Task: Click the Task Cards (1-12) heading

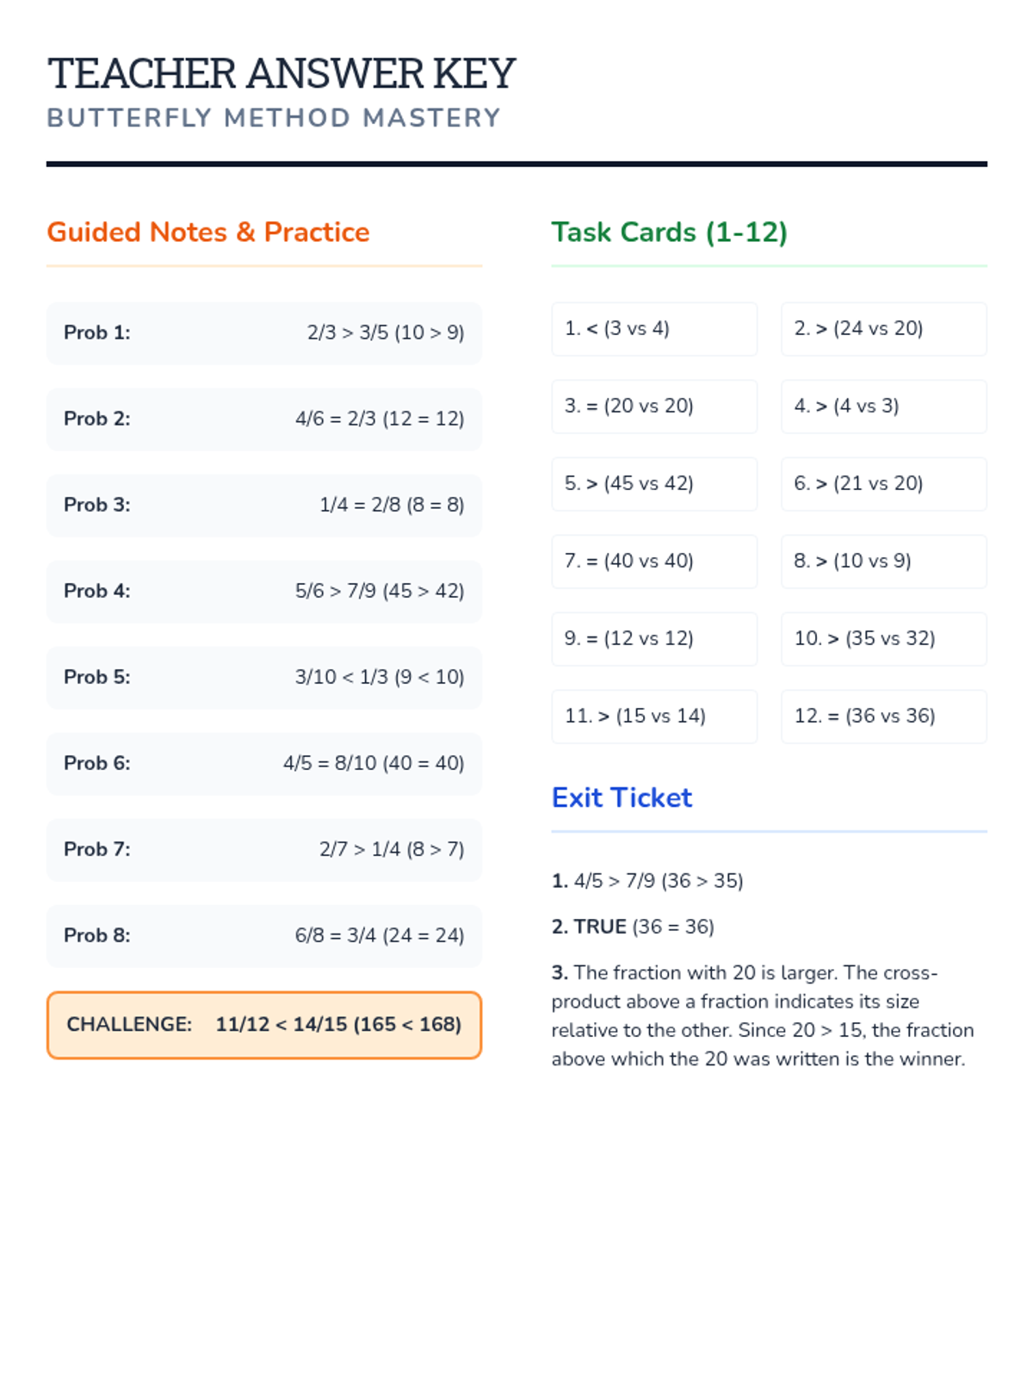Action: pos(669,232)
